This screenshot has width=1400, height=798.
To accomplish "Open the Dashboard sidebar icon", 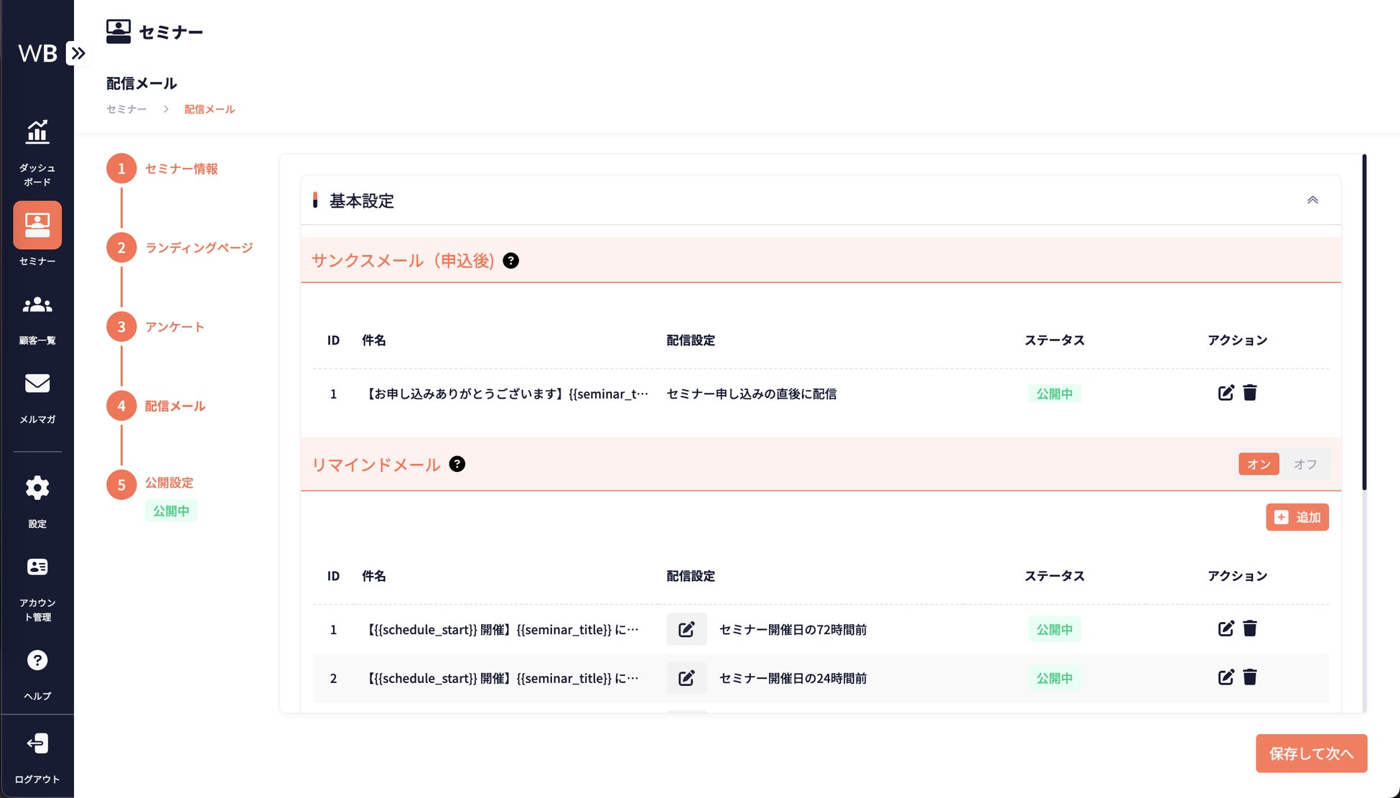I will [37, 133].
